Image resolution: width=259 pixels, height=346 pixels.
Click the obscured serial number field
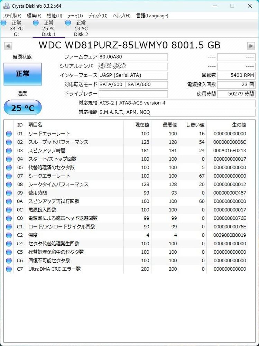coord(133,66)
